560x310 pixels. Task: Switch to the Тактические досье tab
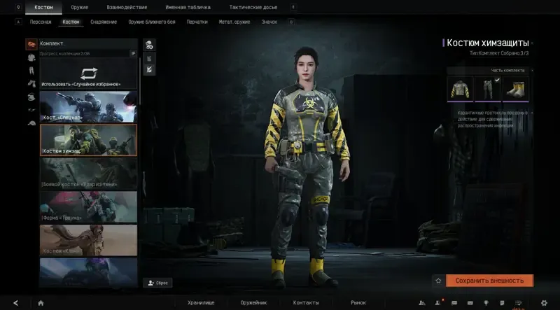(253, 7)
